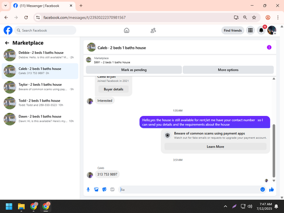Open the taskbar clock and date
The height and width of the screenshot is (213, 284).
point(264,206)
